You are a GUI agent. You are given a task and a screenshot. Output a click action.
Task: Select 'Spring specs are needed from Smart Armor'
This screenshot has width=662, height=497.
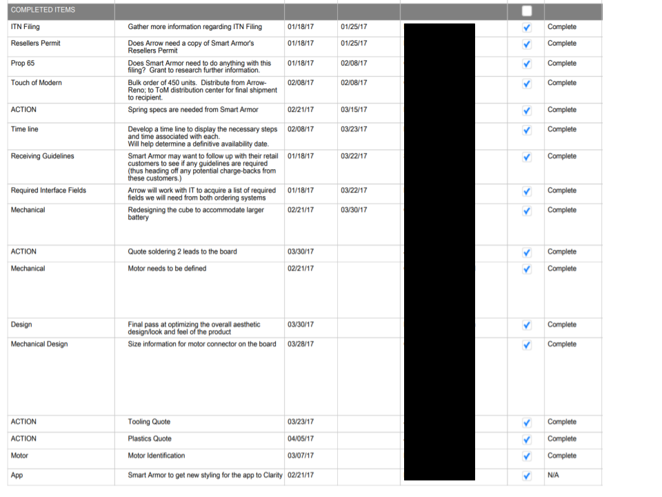coord(193,110)
